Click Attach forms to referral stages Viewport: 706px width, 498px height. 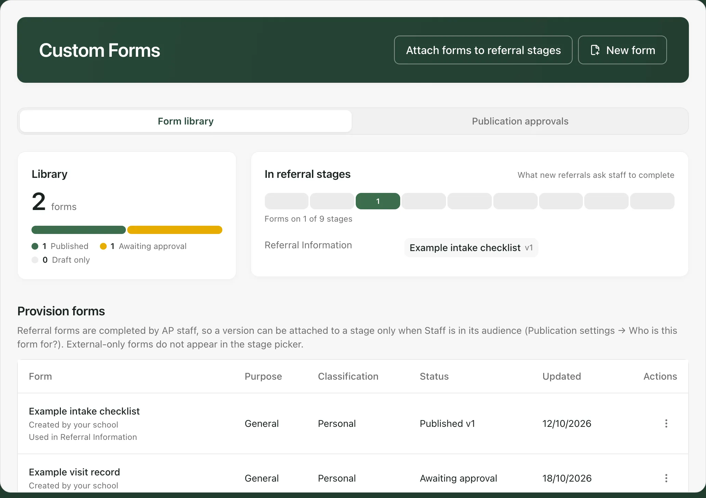(x=483, y=50)
